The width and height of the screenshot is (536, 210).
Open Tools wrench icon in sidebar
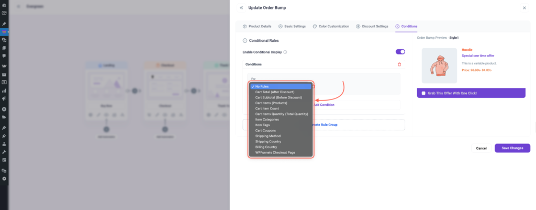coord(4,152)
